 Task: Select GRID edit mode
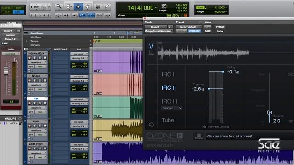tap(18, 12)
